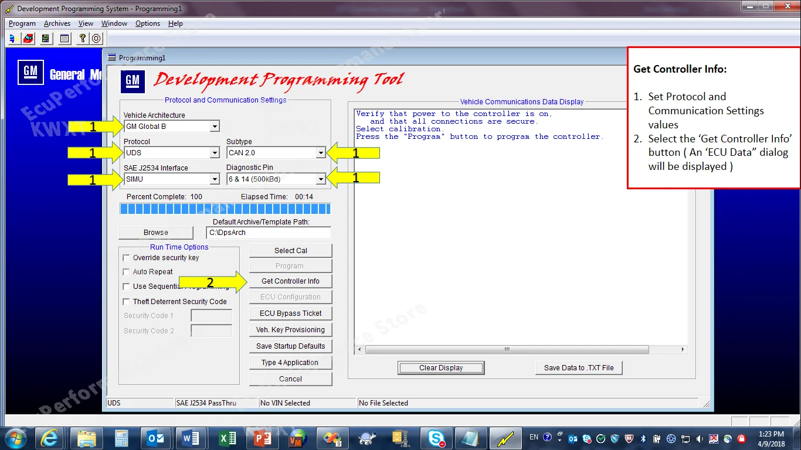This screenshot has height=450, width=801.
Task: Open the Outlook taskbar button
Action: pos(156,438)
